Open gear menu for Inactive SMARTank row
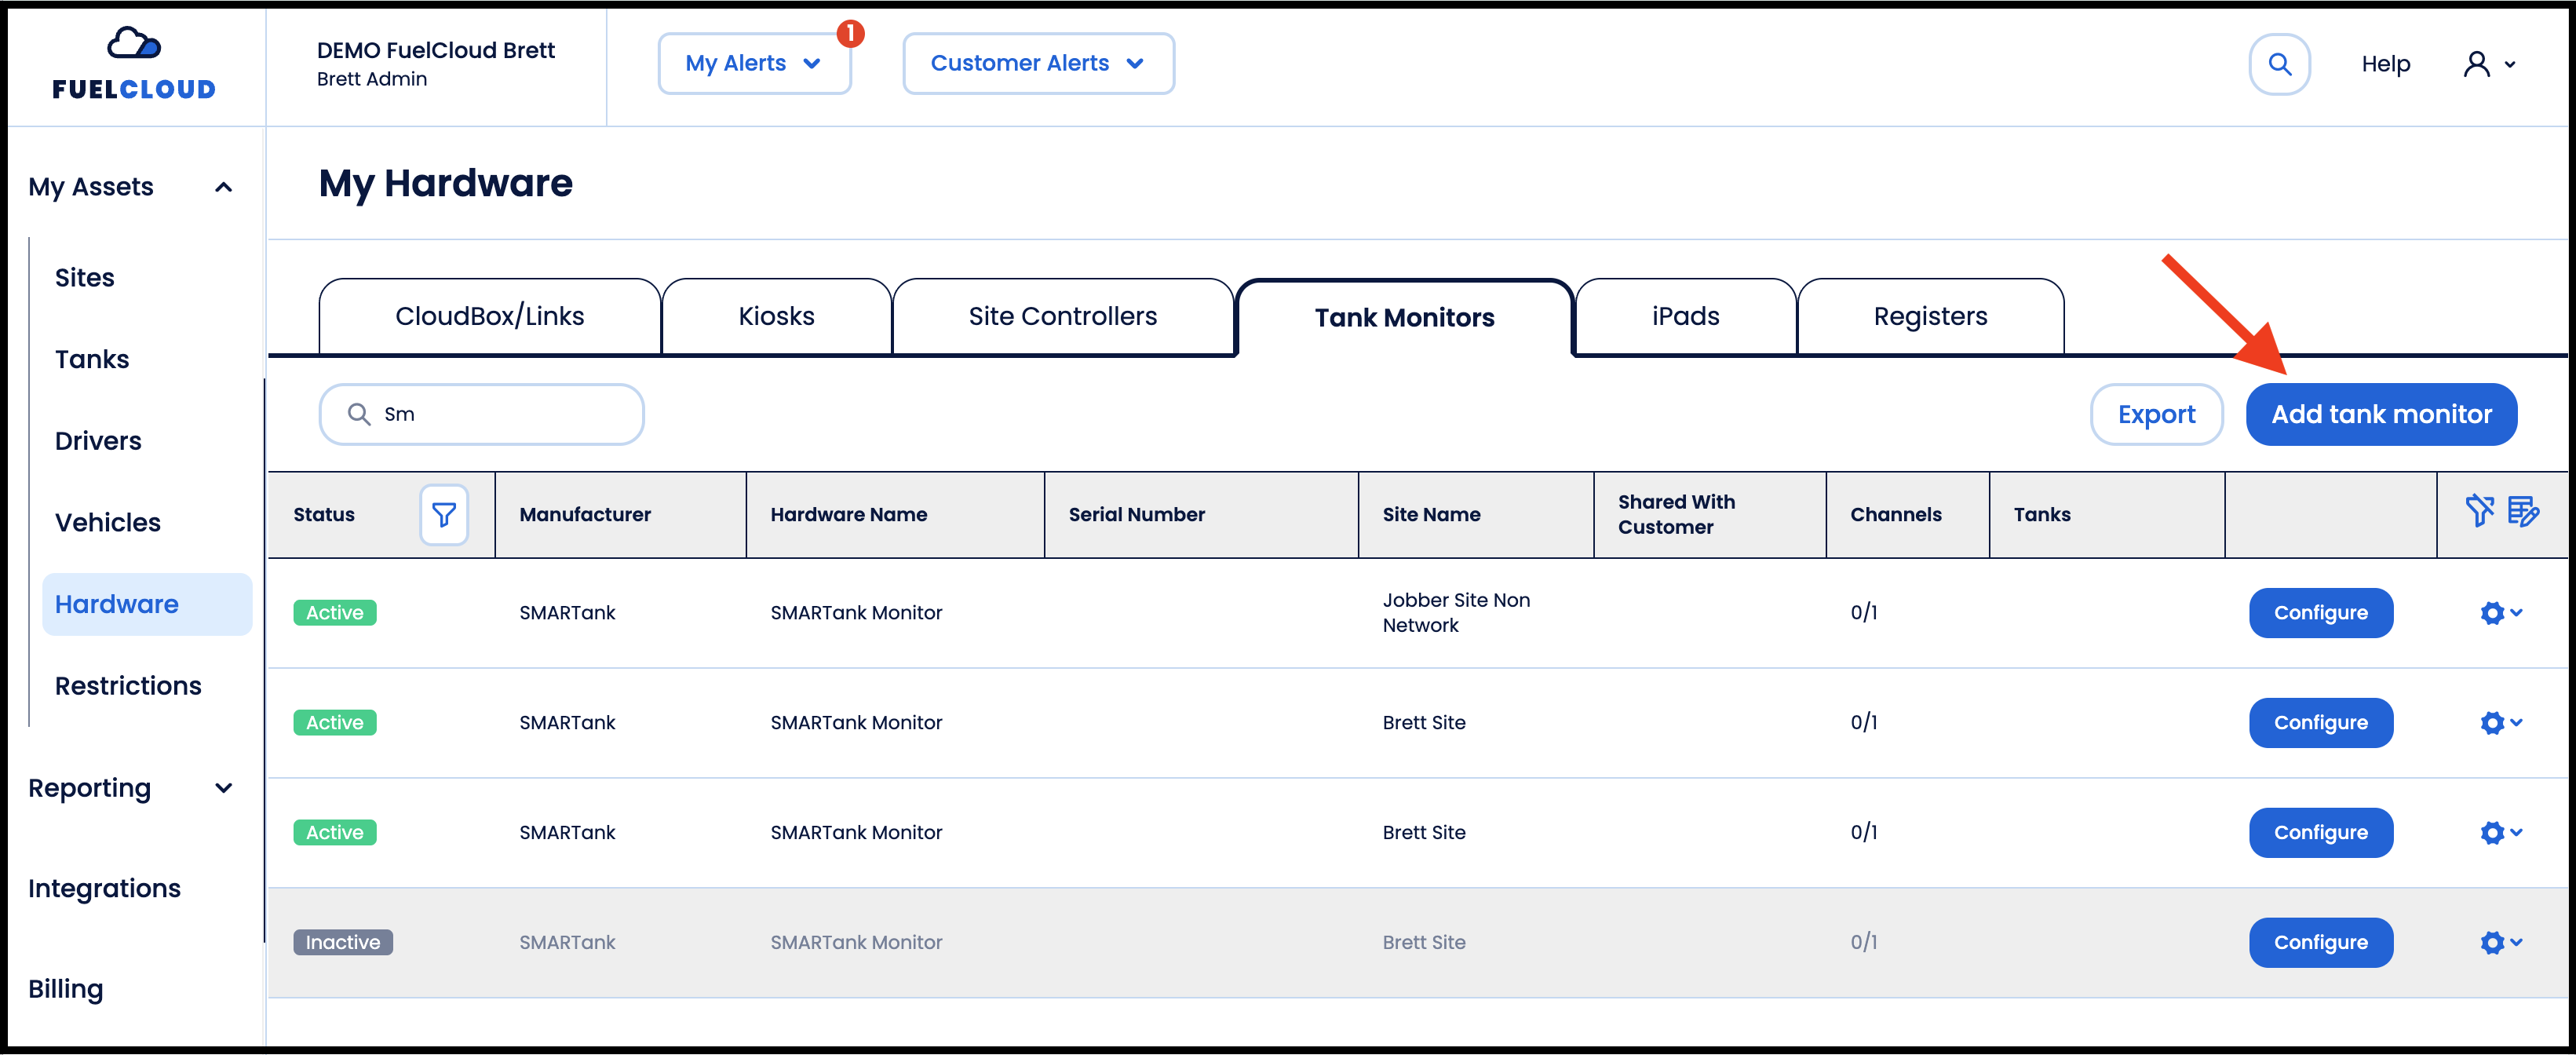 (2501, 942)
